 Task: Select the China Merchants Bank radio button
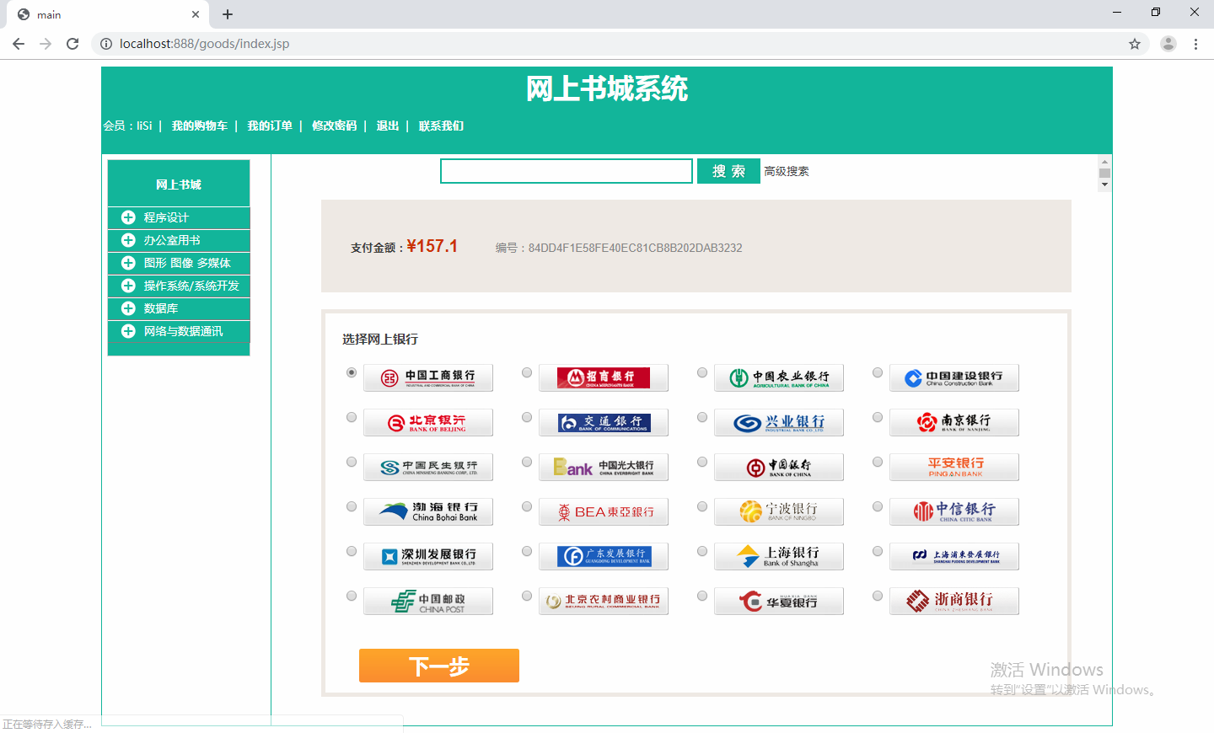pyautogui.click(x=527, y=372)
